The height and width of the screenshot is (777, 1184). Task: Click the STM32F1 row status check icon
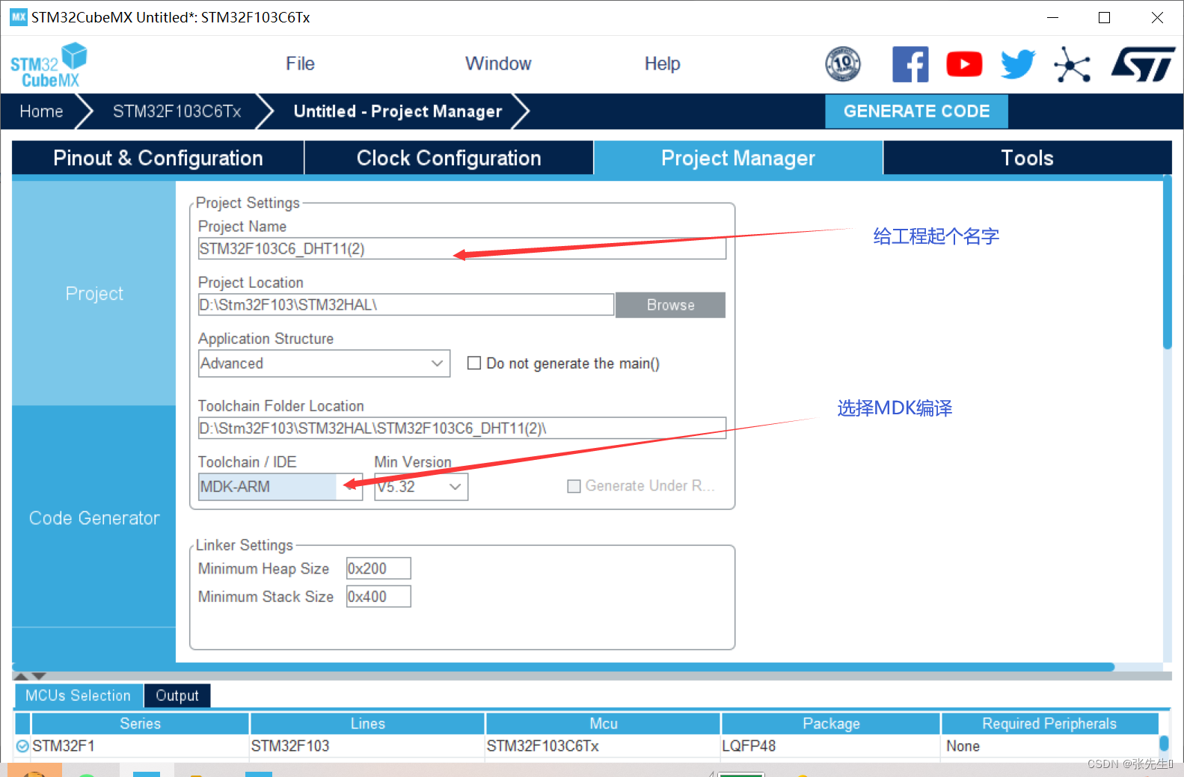pos(22,746)
